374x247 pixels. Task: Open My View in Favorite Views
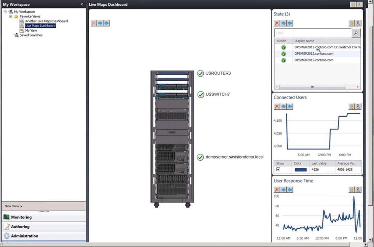(x=31, y=31)
